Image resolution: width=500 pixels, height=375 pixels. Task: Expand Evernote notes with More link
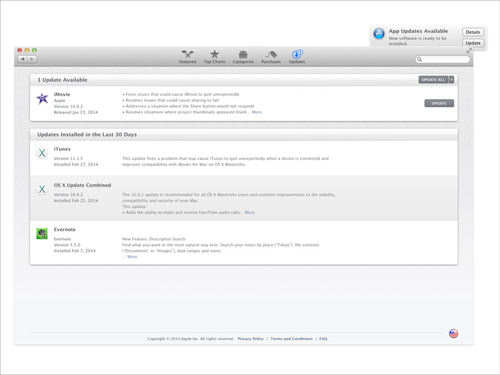click(132, 257)
